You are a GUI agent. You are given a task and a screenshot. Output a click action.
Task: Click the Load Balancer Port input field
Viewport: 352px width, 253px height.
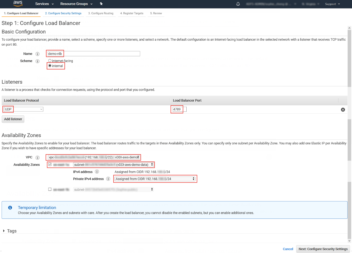[178, 109]
